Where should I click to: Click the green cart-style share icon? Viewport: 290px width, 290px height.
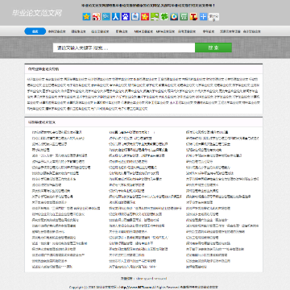(184, 17)
